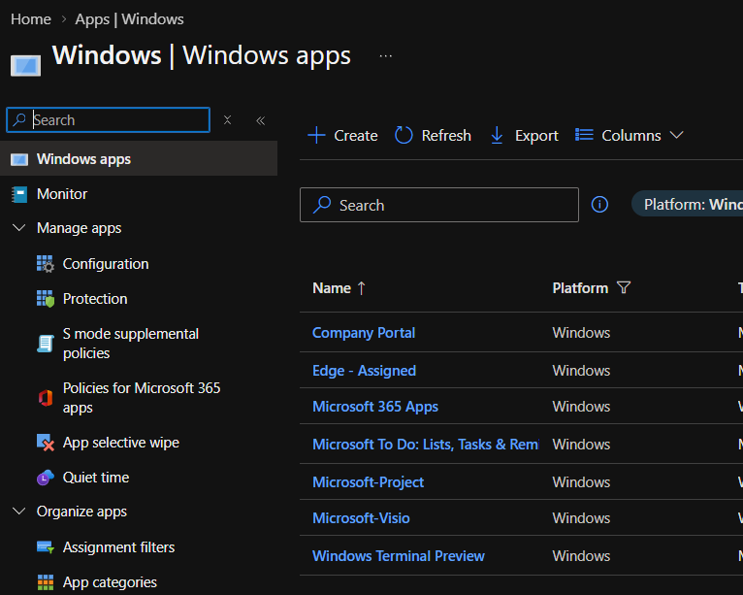This screenshot has height=595, width=743.
Task: Collapse the Organize apps section
Action: pos(19,512)
